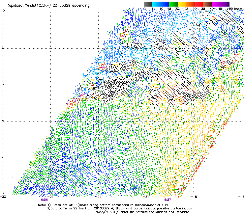
Task: Click the longitude label -27 on the bottom axis
Action: coord(50,197)
